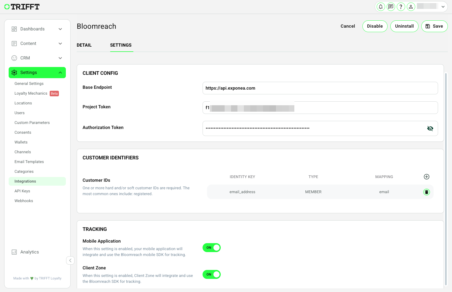452x292 pixels.
Task: Click the MEMBER type cell
Action: pyautogui.click(x=313, y=192)
